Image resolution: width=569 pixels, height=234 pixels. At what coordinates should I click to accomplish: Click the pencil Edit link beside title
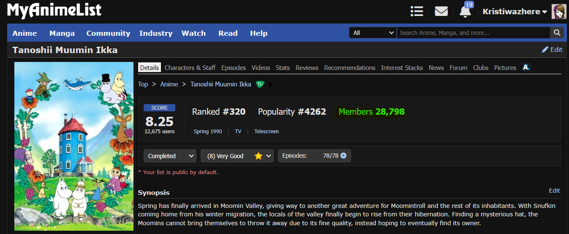pyautogui.click(x=552, y=49)
